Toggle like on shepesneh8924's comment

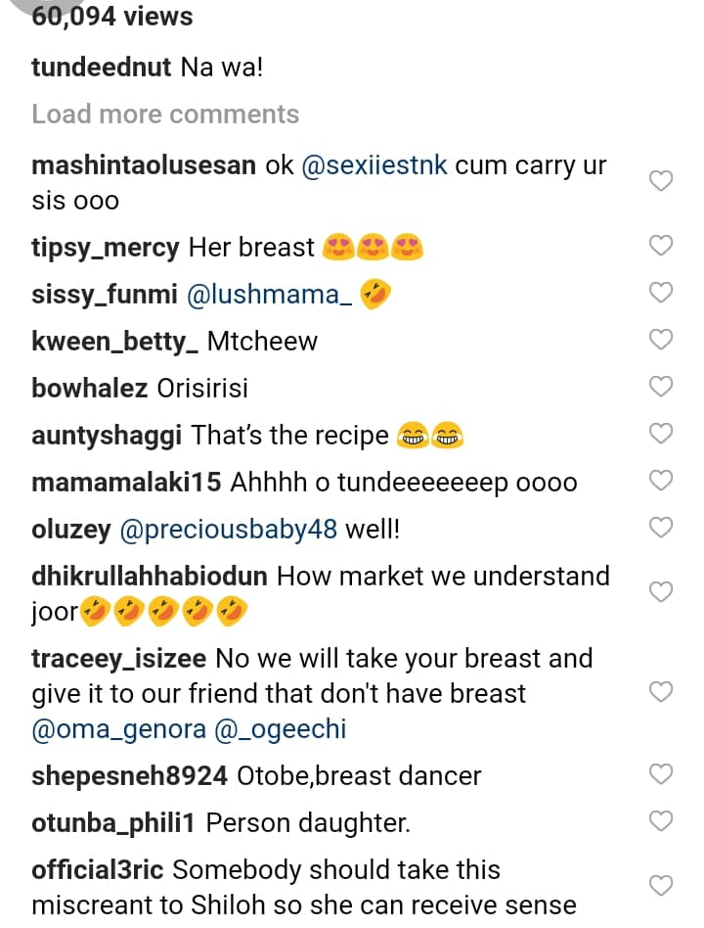pyautogui.click(x=662, y=774)
